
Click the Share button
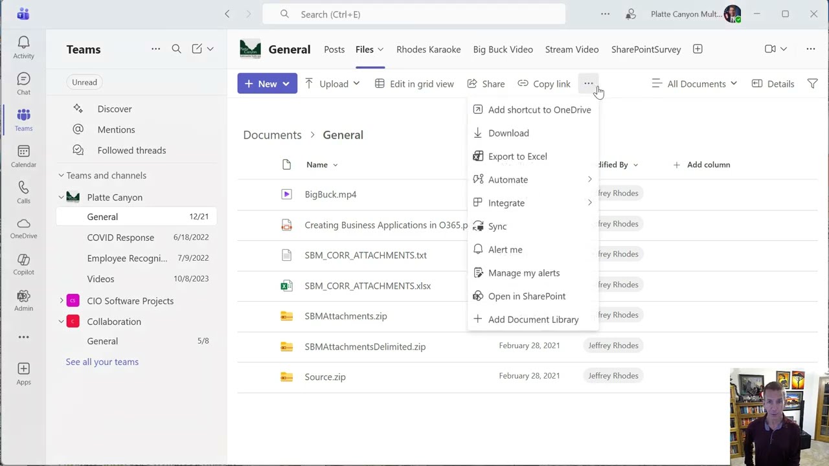click(x=486, y=83)
